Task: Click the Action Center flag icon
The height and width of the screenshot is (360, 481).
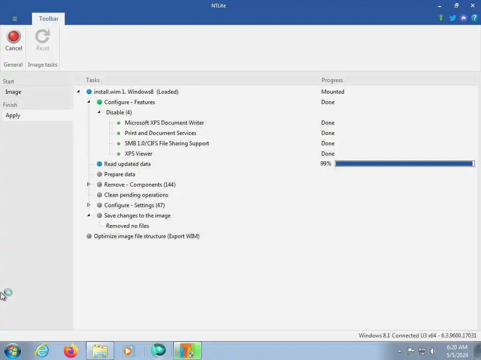Action: pyautogui.click(x=411, y=351)
